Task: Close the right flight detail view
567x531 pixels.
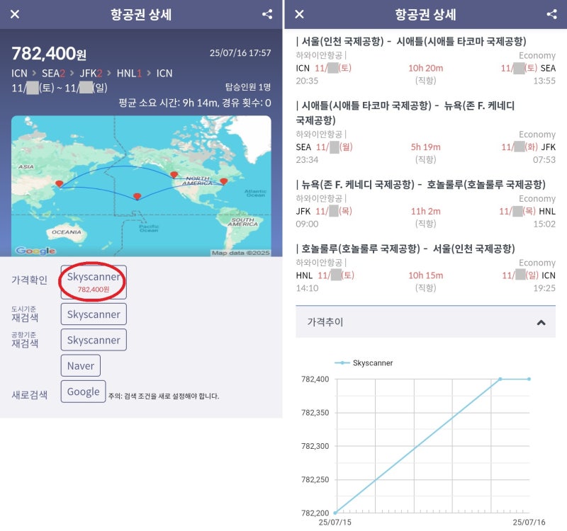Action: (x=298, y=14)
